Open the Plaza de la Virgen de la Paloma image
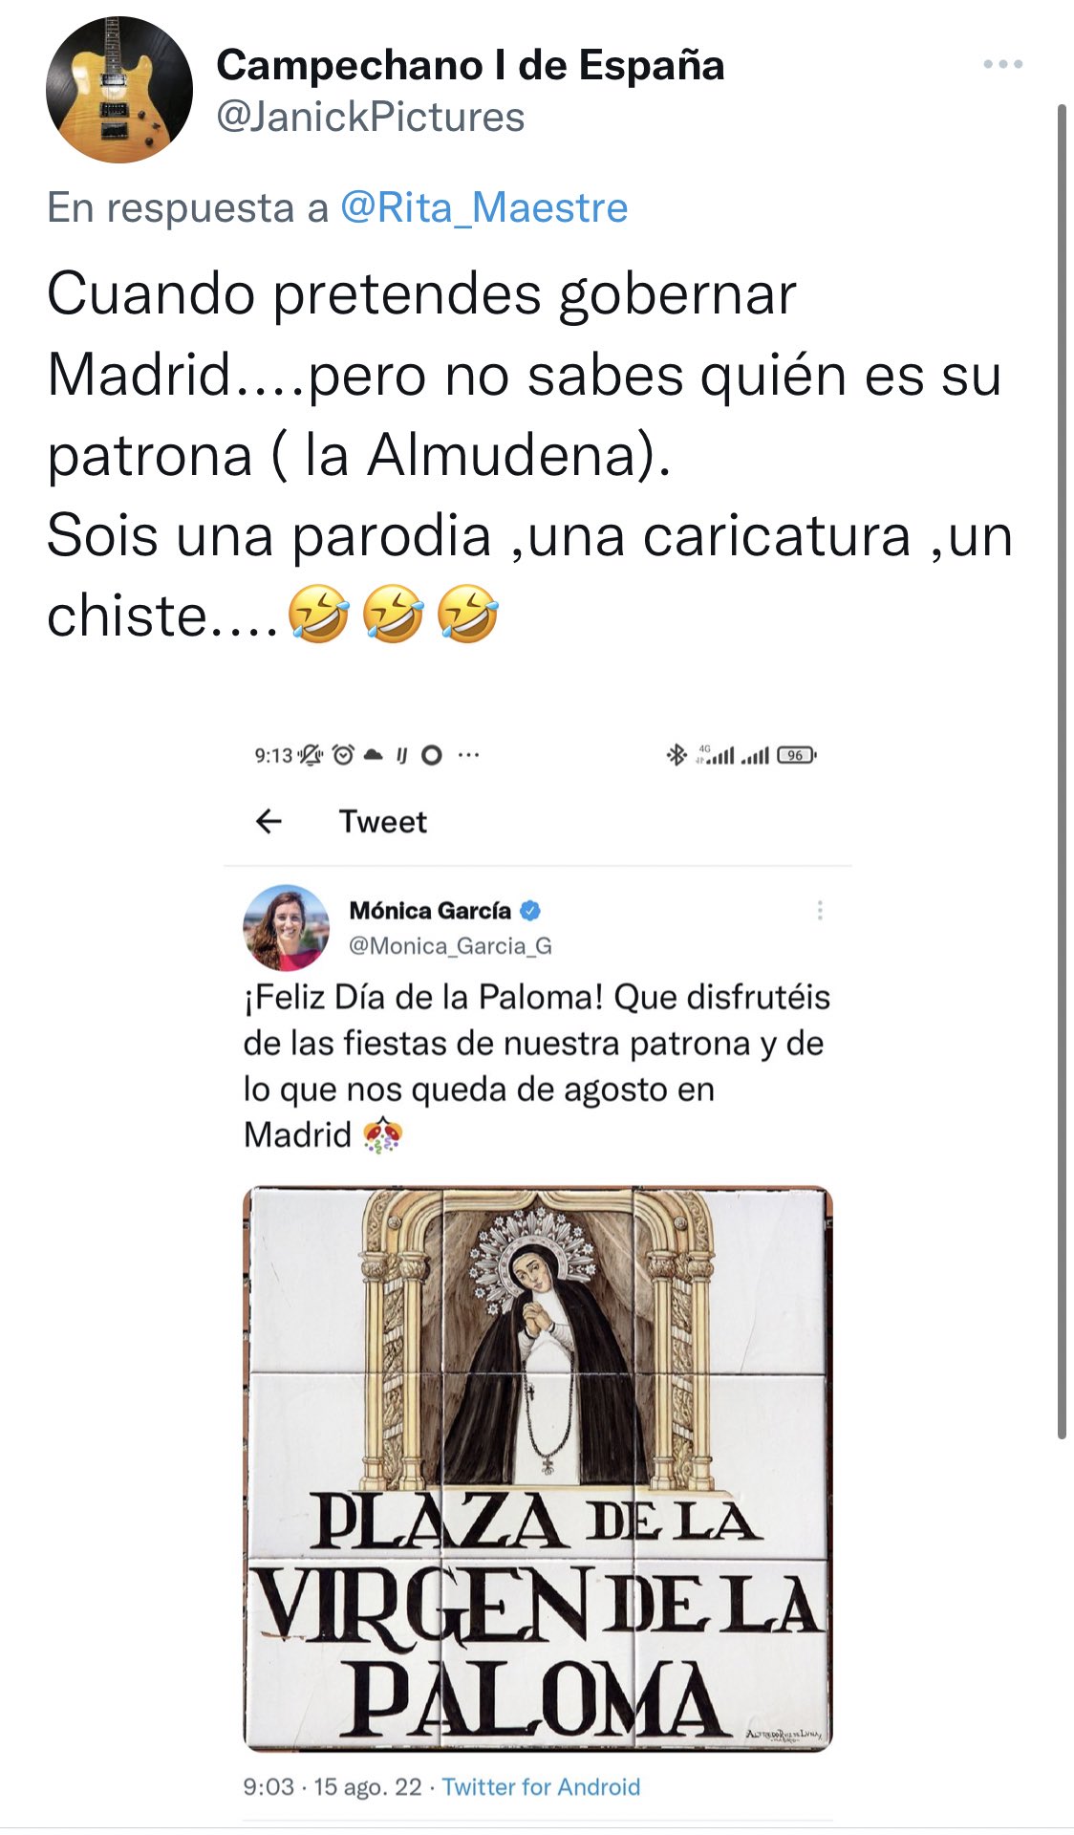 (x=537, y=1469)
